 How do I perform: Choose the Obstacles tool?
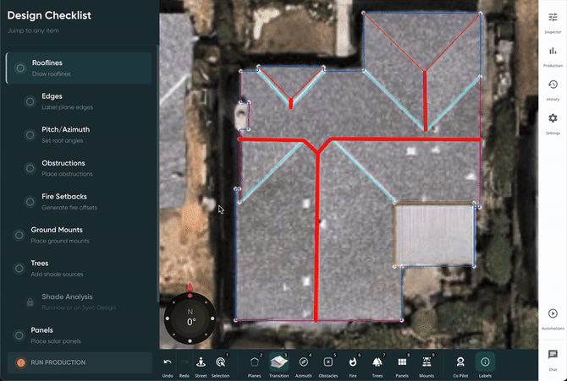pyautogui.click(x=328, y=364)
